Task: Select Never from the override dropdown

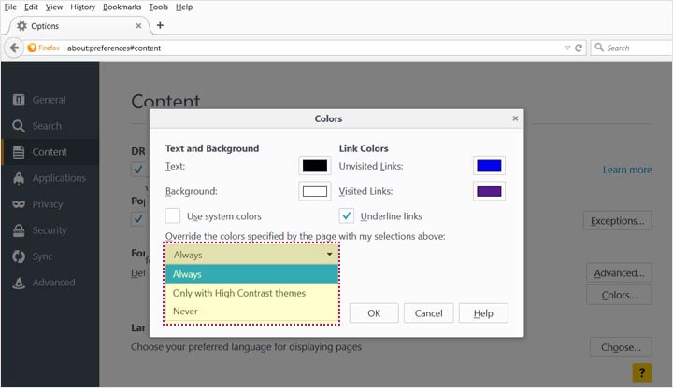Action: click(185, 312)
